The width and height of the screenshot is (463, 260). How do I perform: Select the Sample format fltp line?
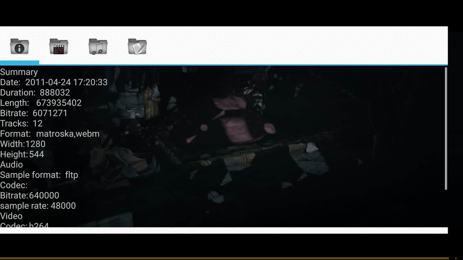39,175
